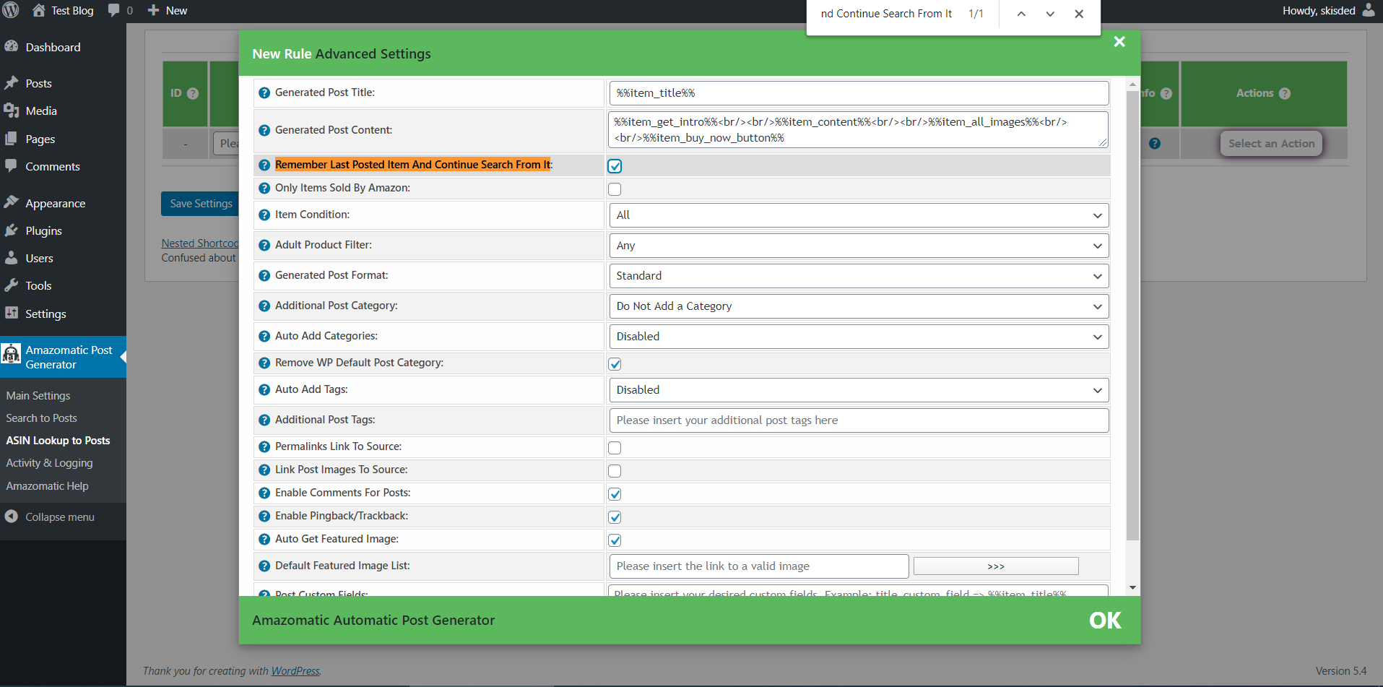Open the Generated Post Format dropdown
This screenshot has width=1383, height=687.
(x=859, y=276)
